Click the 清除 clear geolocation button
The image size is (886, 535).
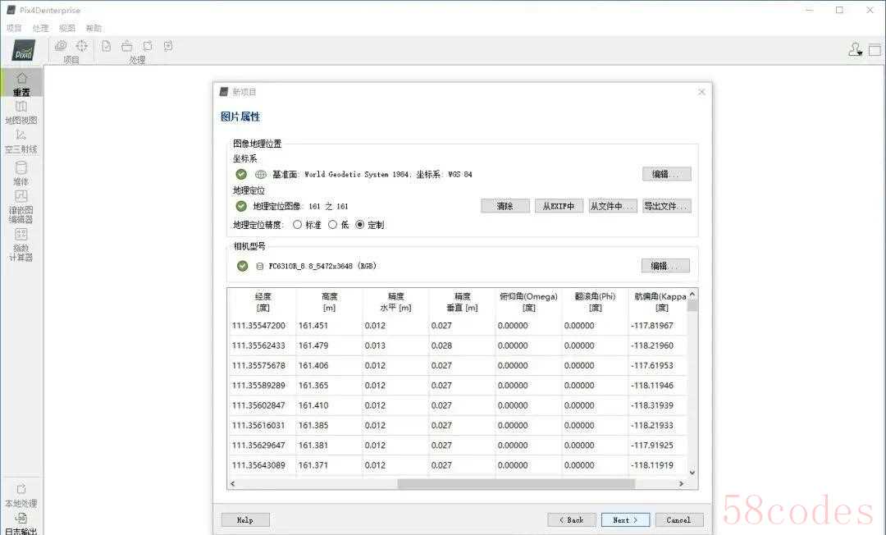[x=505, y=206]
